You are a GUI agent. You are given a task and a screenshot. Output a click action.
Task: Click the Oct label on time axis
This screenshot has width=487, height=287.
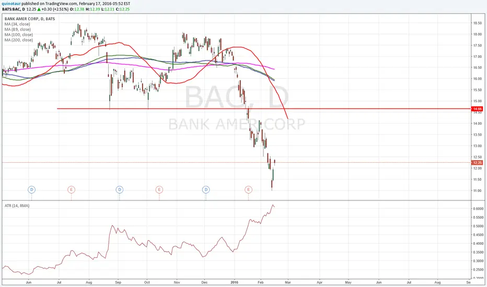click(147, 282)
